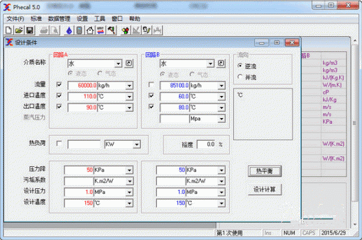Click the hammer and screwdriver tools icon
This screenshot has width=362, height=240.
(x=111, y=30)
